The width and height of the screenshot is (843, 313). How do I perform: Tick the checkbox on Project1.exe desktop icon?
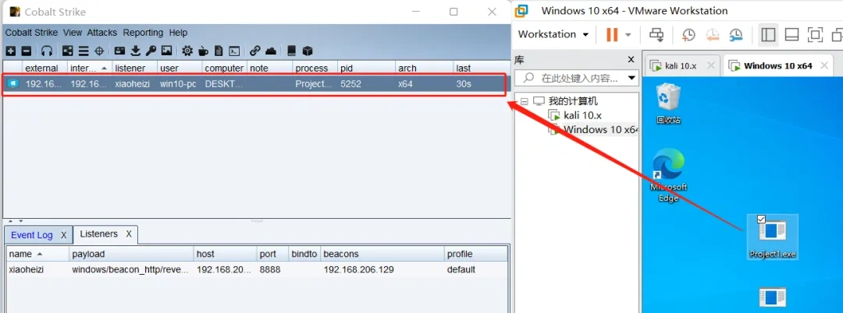[761, 219]
